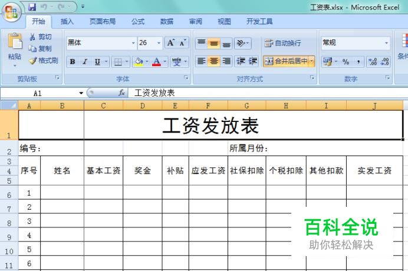Click Decrease Decimal icon

click(x=384, y=62)
